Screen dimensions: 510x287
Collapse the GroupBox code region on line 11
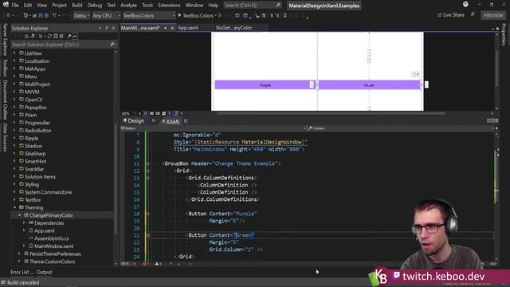coord(148,163)
